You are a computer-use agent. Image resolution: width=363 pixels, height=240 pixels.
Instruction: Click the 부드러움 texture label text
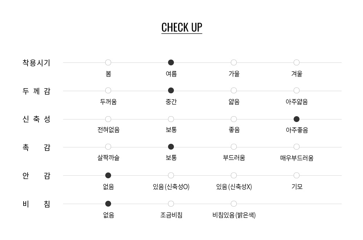(x=234, y=158)
